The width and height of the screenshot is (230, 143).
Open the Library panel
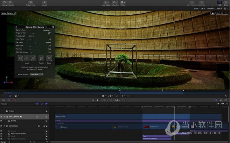click(5, 2)
